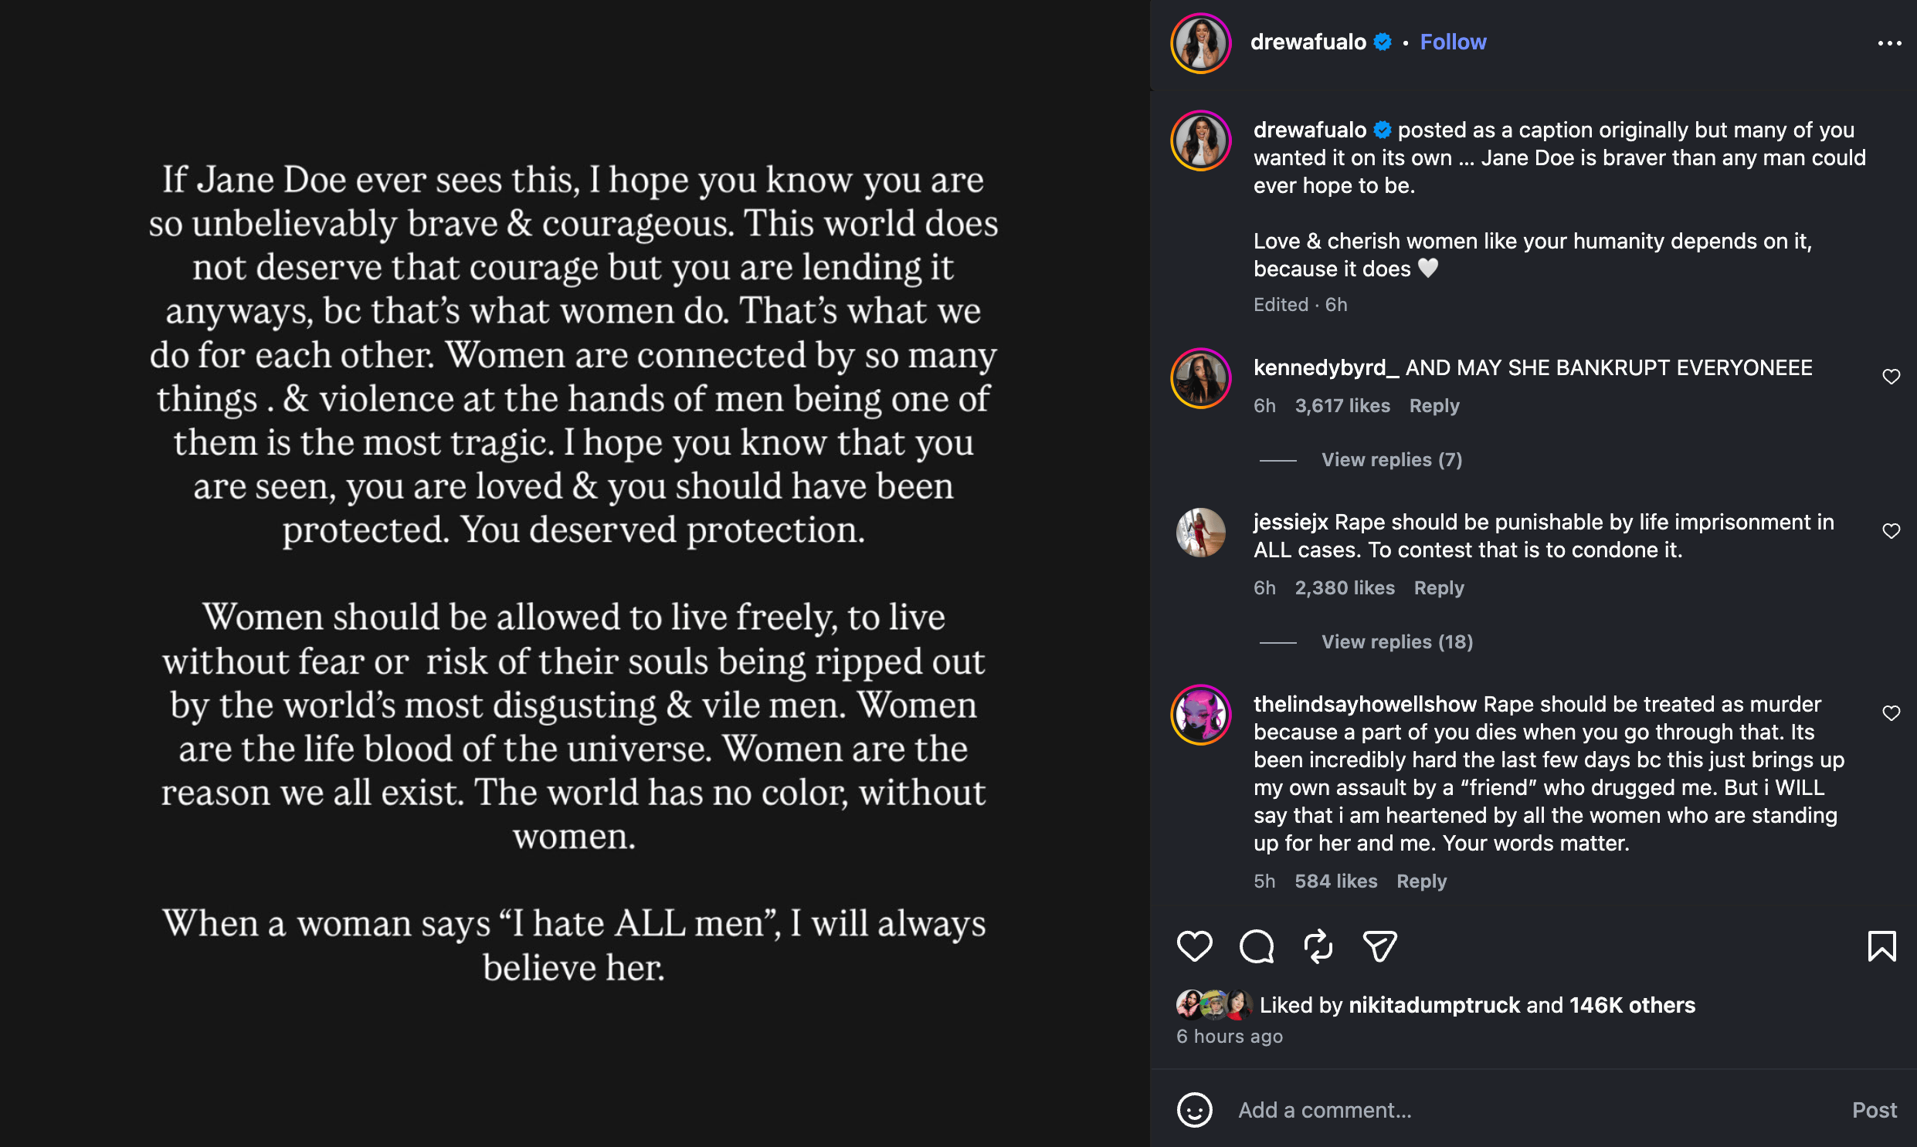Like thelindsayhowellshow's comment
The image size is (1917, 1147).
click(1891, 713)
